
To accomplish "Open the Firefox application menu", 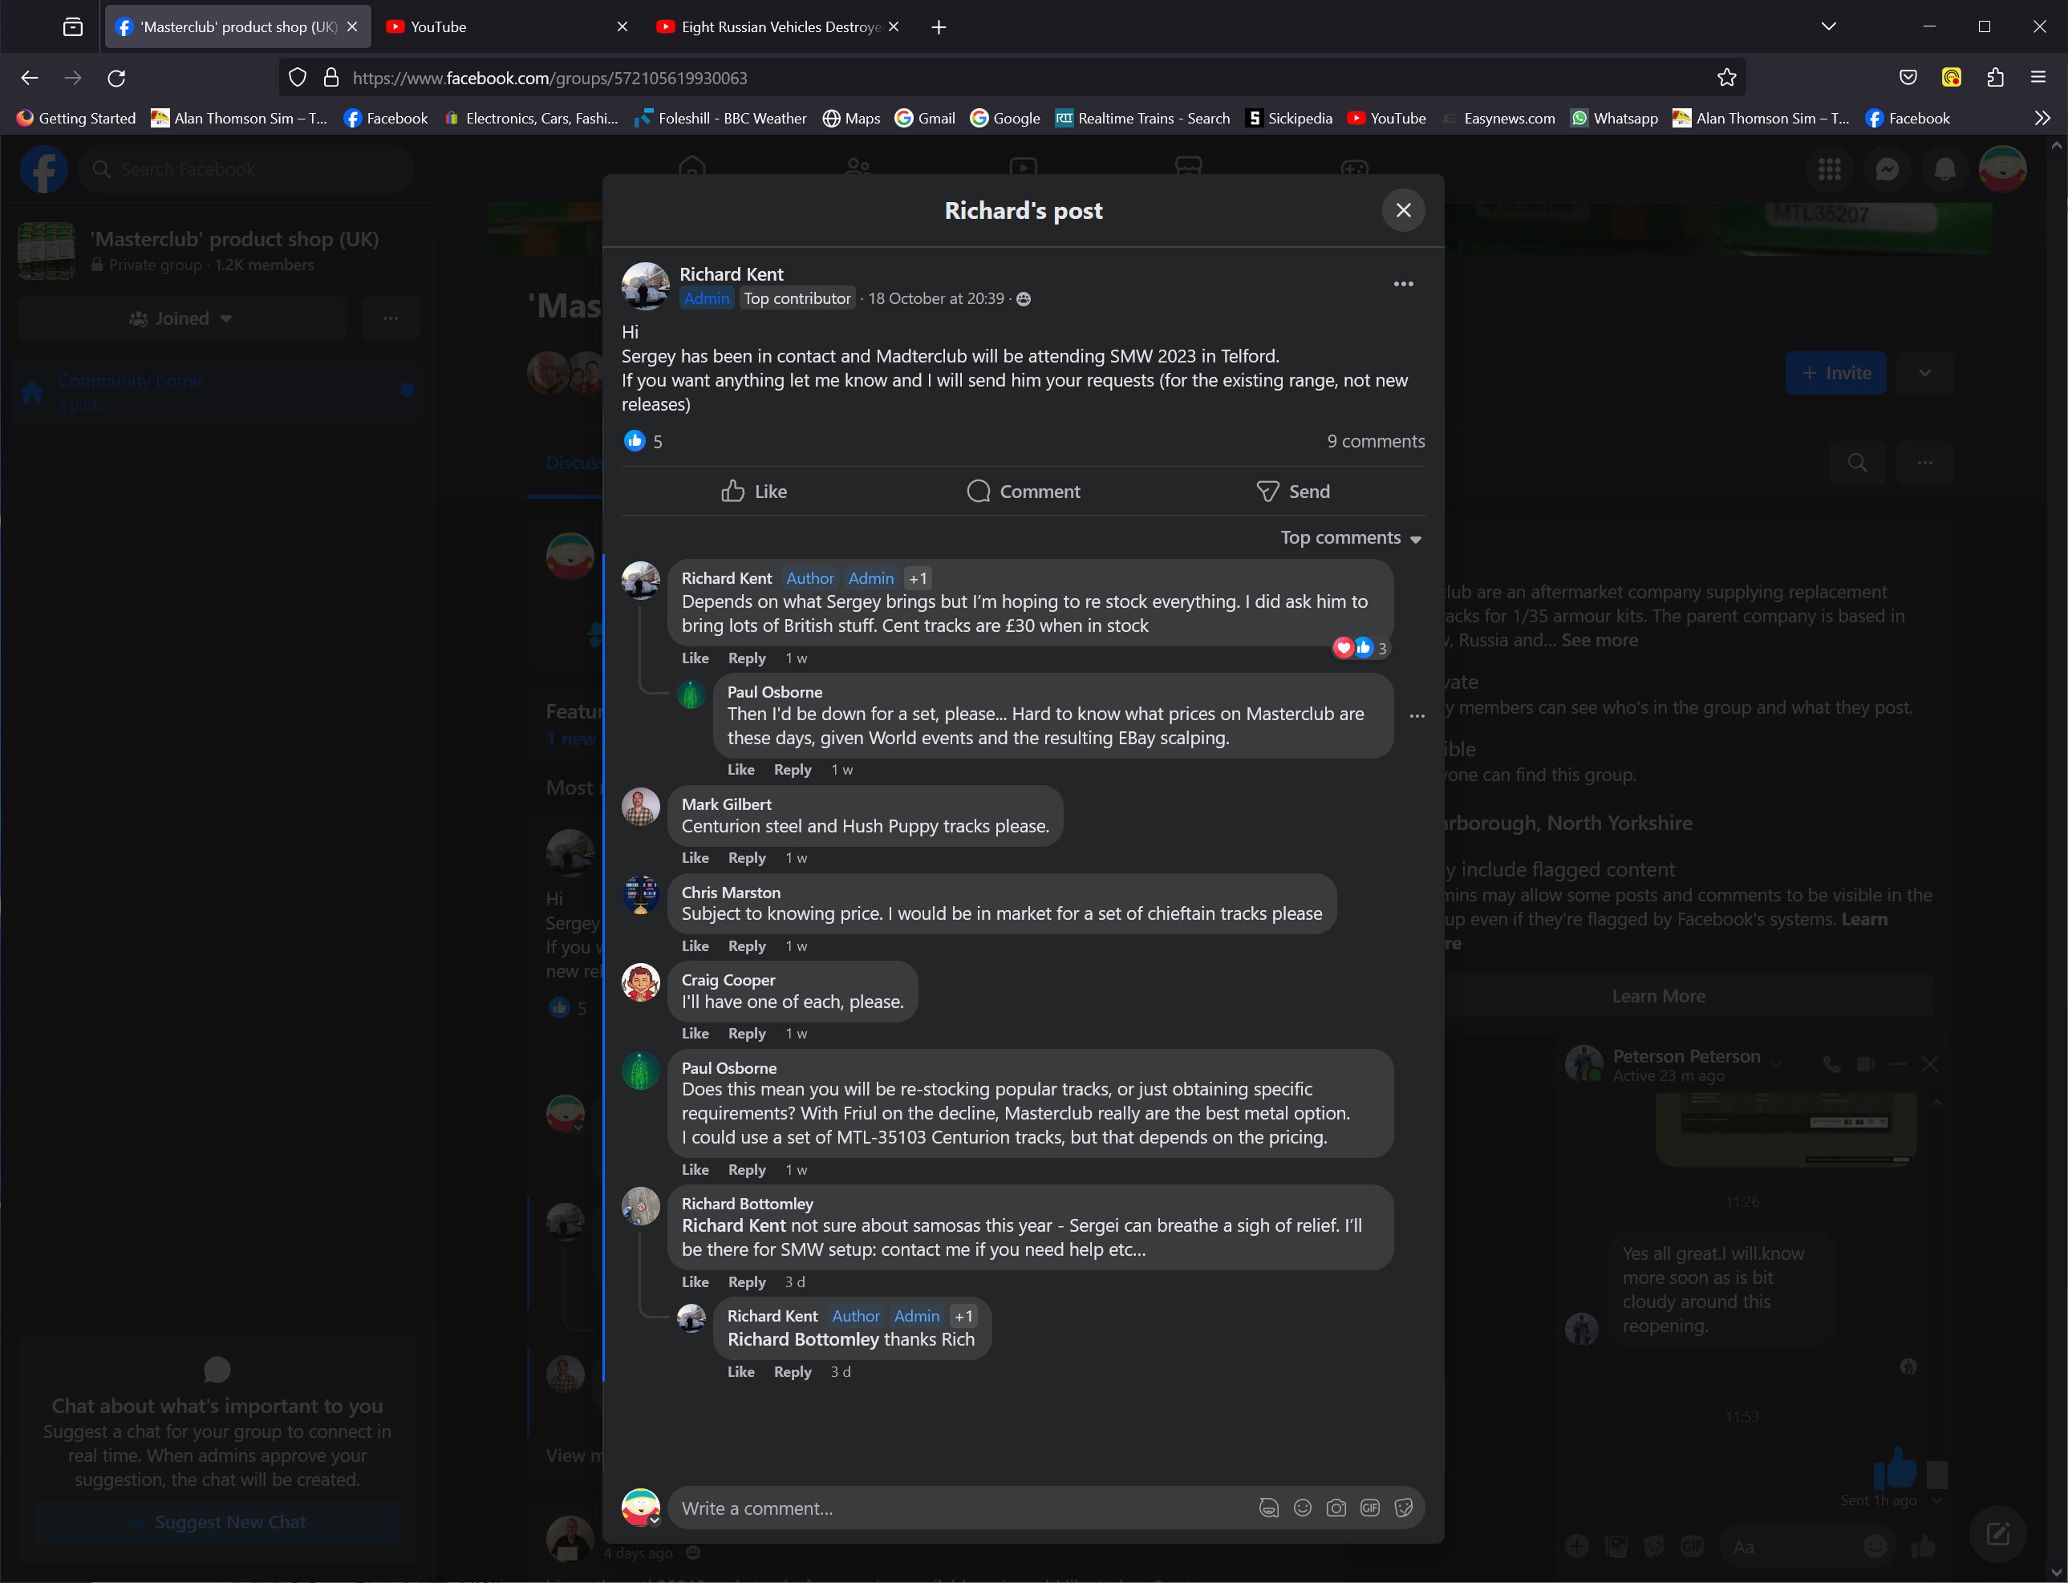I will coord(2038,77).
